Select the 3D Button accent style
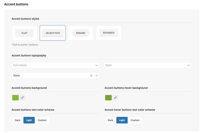The height and width of the screenshot is (133, 203). pyautogui.click(x=52, y=33)
